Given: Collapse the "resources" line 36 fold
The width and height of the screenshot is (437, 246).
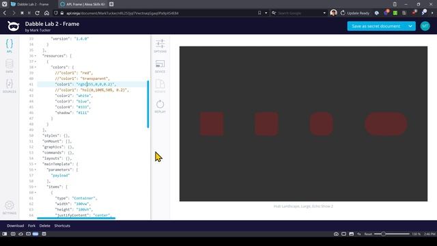Looking at the screenshot, I should coord(36,56).
